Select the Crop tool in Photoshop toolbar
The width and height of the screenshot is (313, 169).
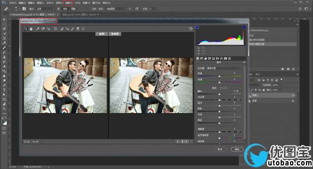coord(4,38)
